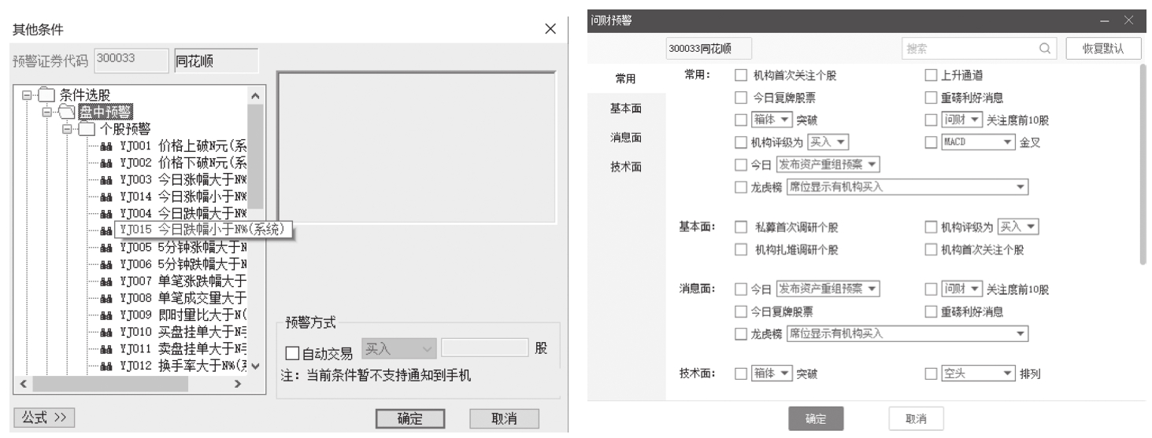Click the magnifier icon in the 搜索 box

coord(1045,48)
